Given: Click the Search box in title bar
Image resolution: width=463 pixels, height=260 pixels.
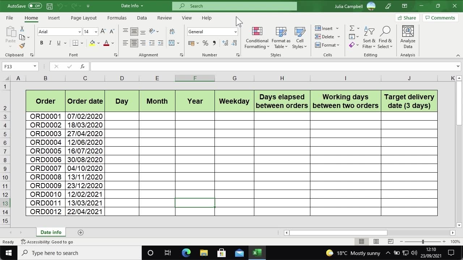Looking at the screenshot, I should pos(234,6).
